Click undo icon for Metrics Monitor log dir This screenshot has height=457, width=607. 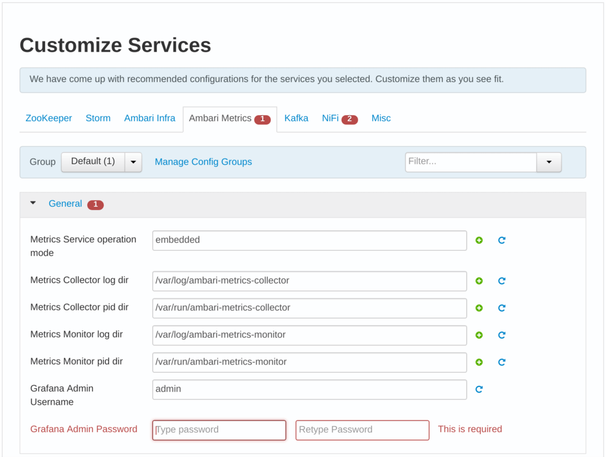pyautogui.click(x=501, y=335)
